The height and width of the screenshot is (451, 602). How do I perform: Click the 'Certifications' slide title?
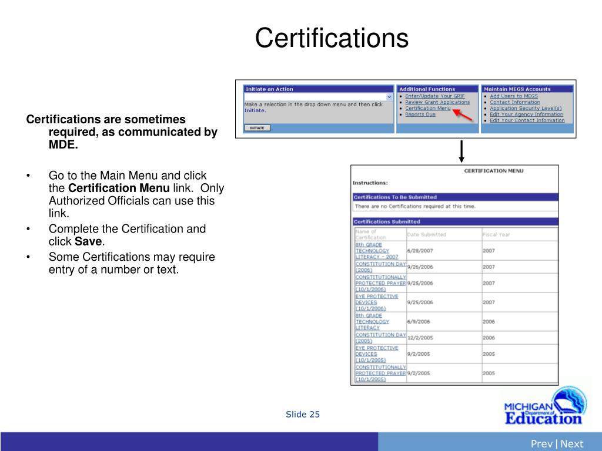click(x=332, y=38)
